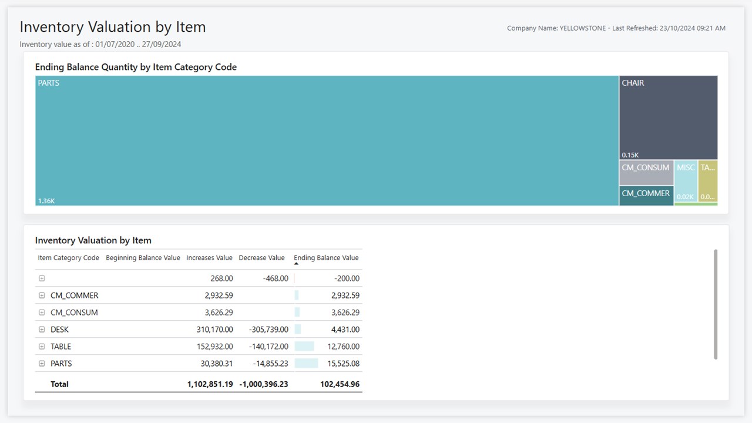Click the Company Name YELLOWSTONE refresh text
The width and height of the screenshot is (752, 423).
[x=616, y=28]
